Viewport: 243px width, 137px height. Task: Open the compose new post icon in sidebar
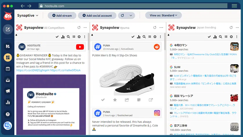pos(8,29)
